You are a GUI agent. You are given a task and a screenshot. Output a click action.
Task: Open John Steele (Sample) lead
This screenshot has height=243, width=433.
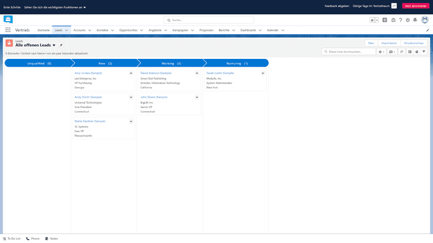154,97
